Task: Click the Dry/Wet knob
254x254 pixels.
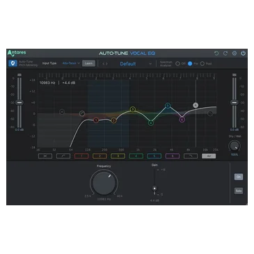Action: pyautogui.click(x=235, y=146)
